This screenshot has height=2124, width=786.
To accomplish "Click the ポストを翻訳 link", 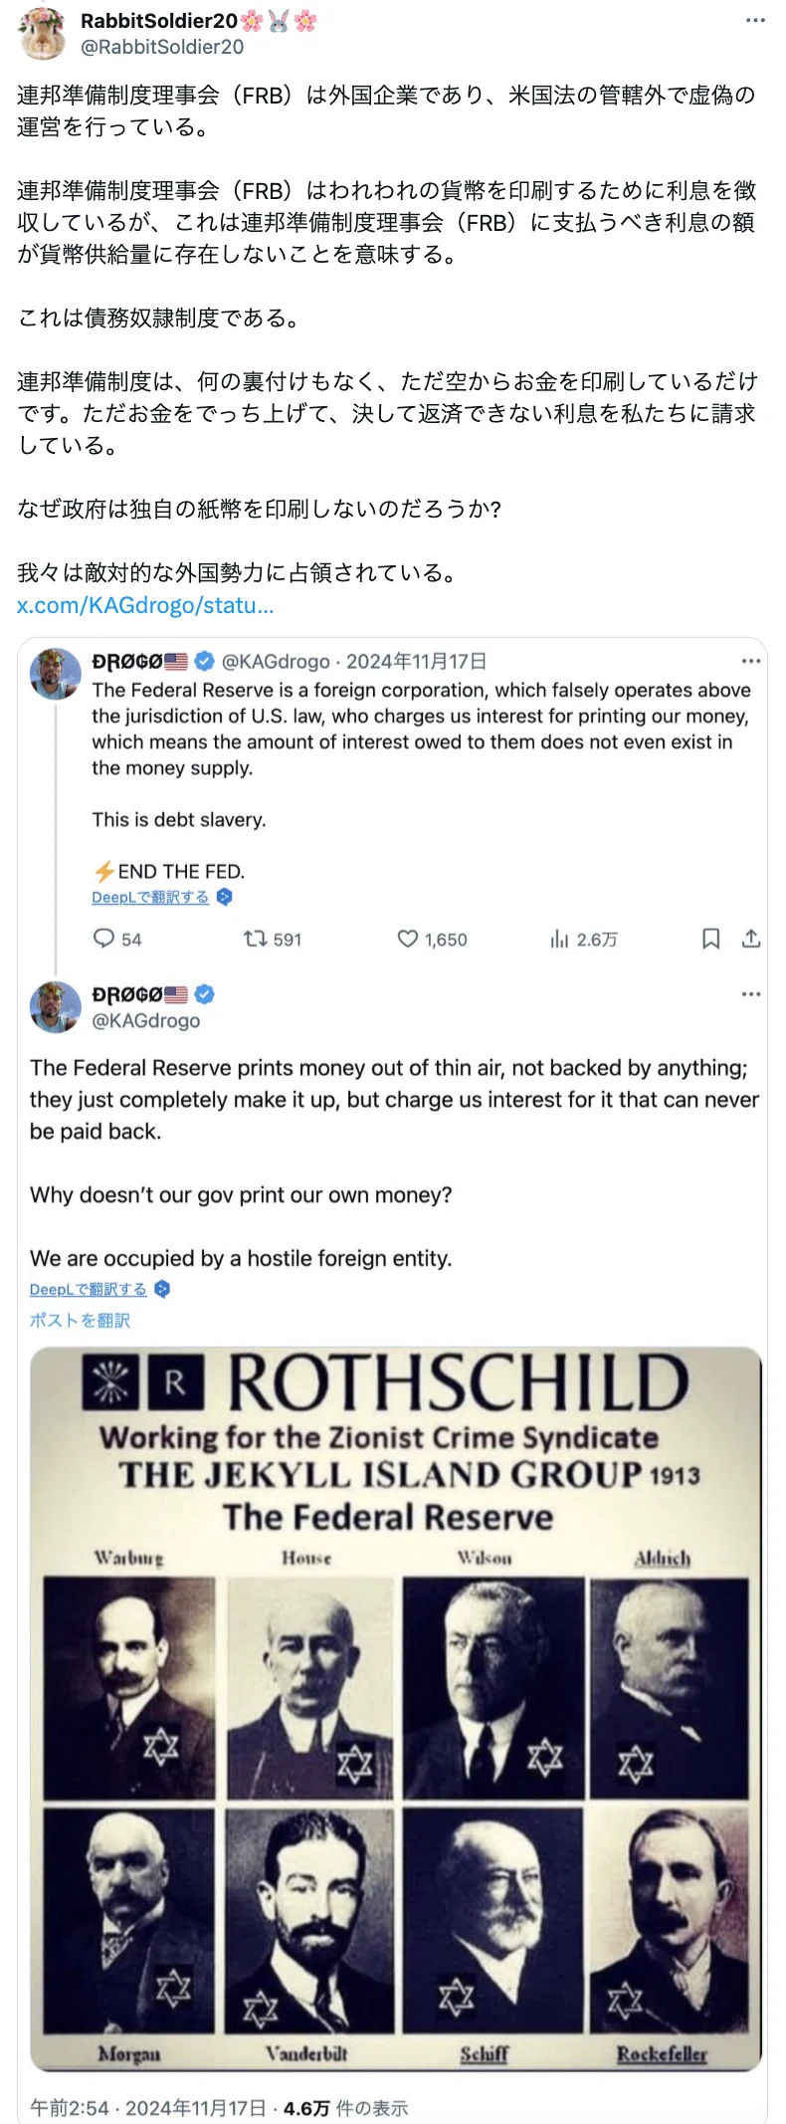I will pos(80,1320).
